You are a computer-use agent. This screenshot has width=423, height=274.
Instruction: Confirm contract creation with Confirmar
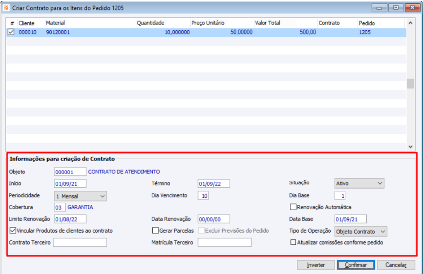[x=356, y=265]
